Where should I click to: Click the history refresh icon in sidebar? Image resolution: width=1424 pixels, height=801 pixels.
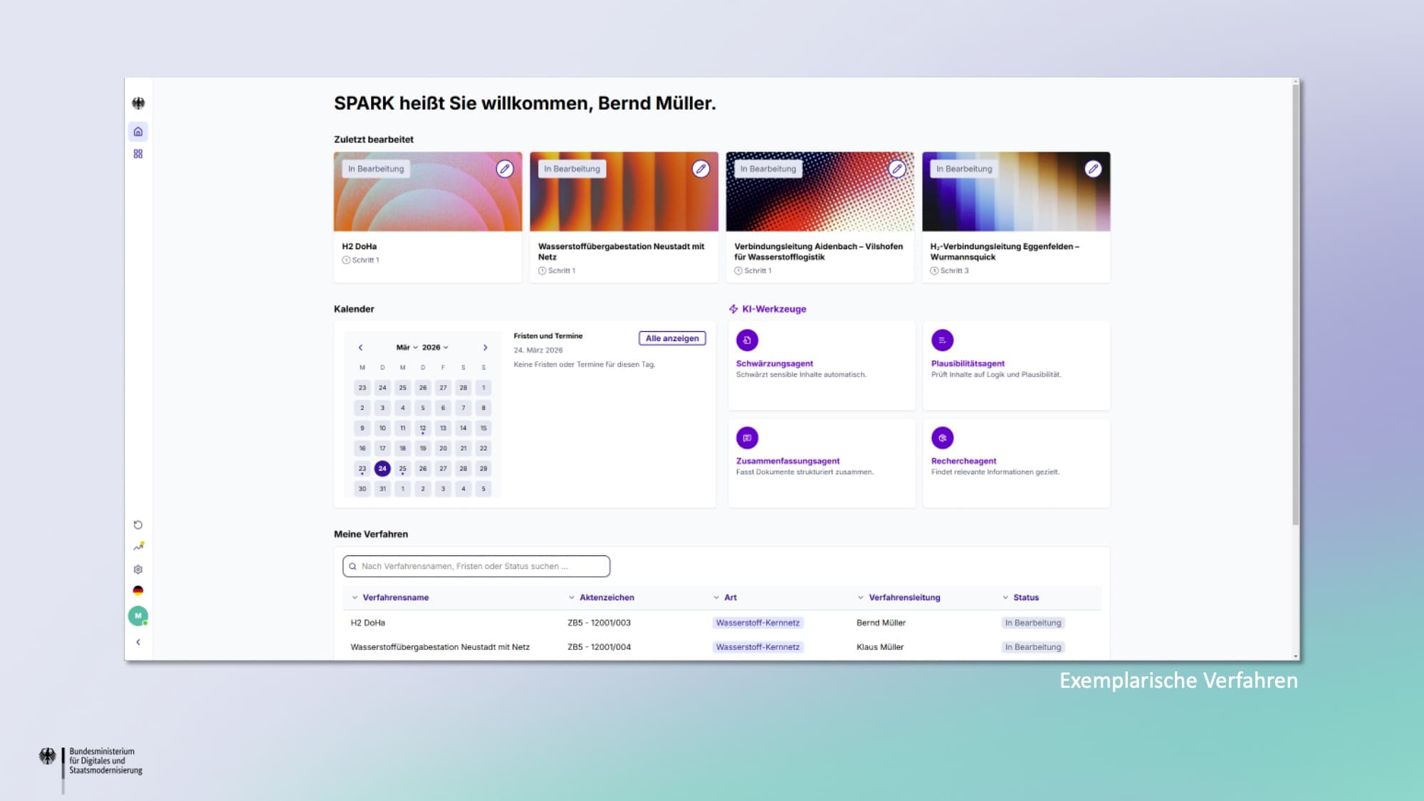pyautogui.click(x=138, y=525)
